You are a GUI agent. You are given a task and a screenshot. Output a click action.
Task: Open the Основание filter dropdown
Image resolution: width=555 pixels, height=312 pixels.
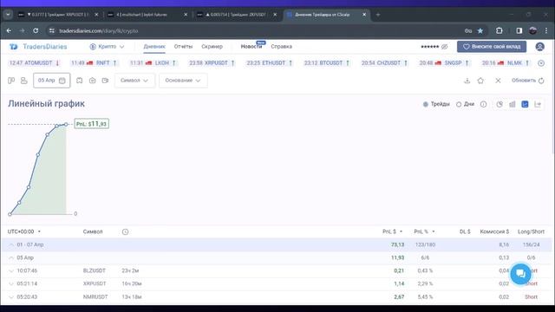point(183,81)
